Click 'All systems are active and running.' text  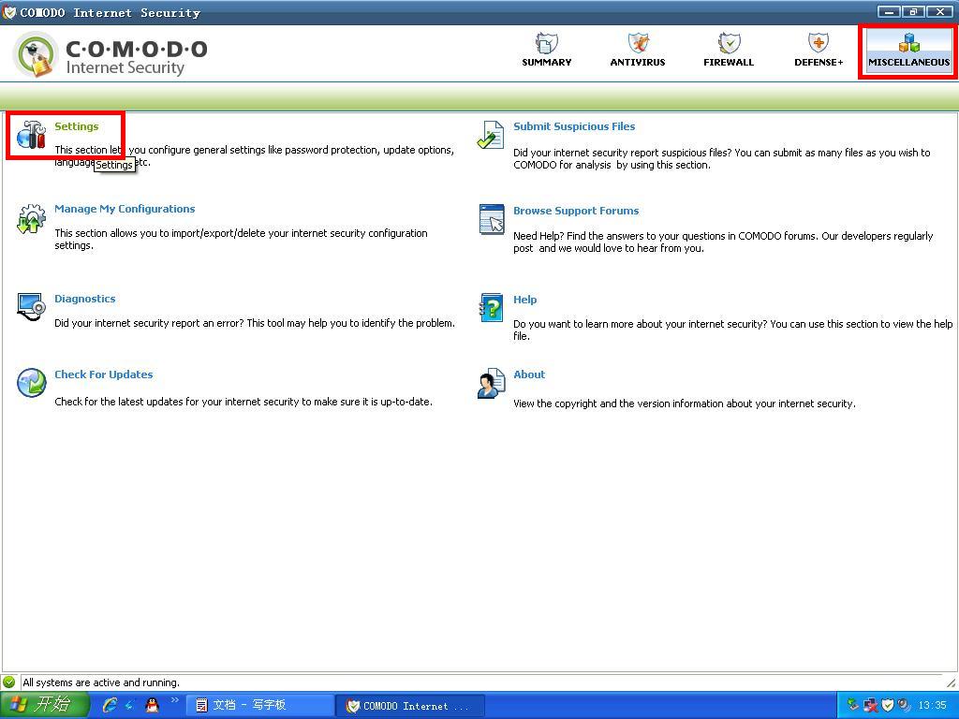[x=101, y=682]
